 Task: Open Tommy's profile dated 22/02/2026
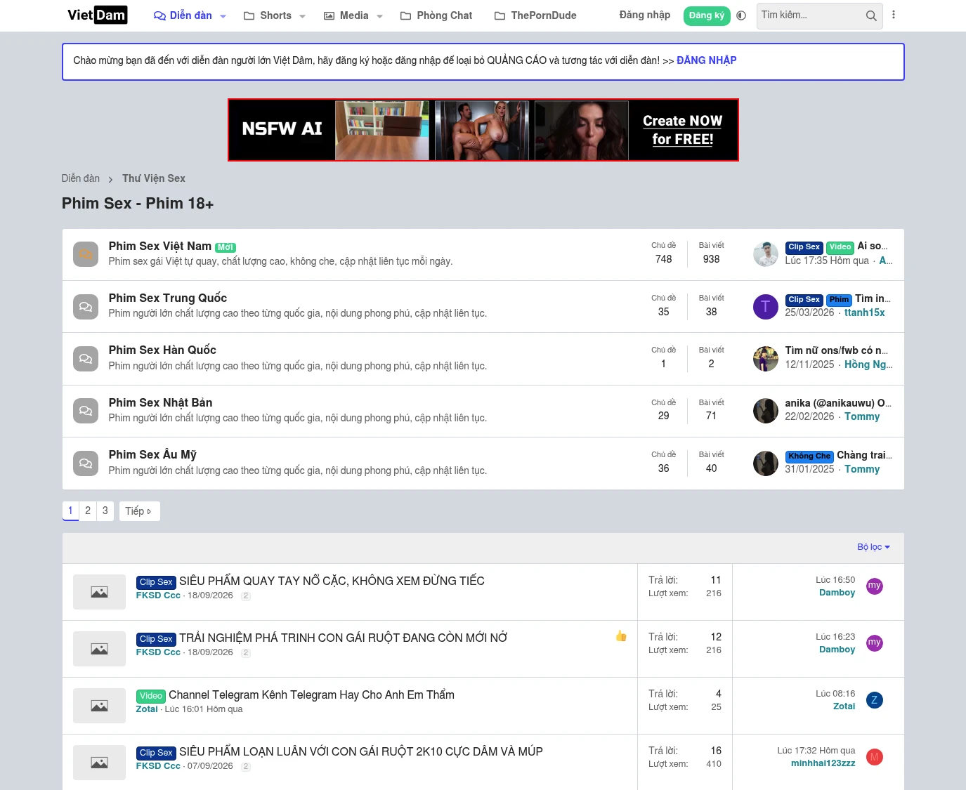coord(862,416)
